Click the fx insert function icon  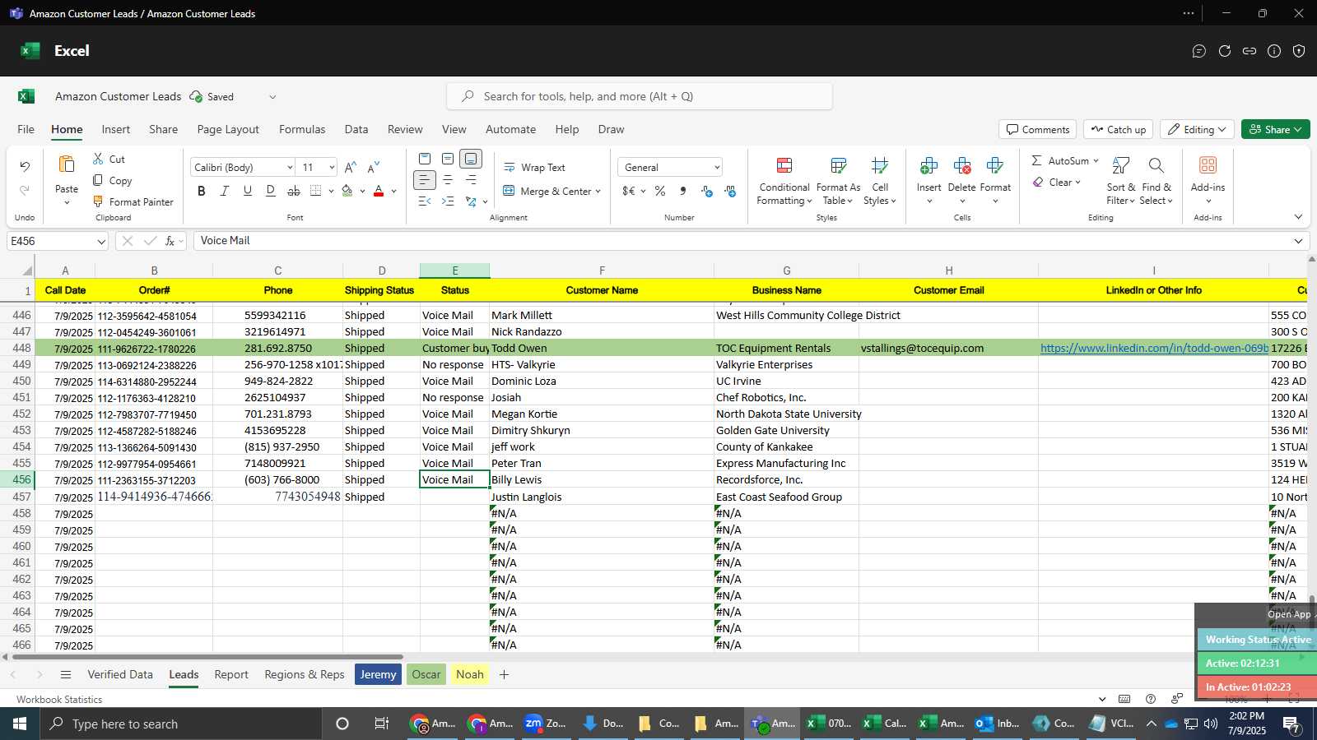click(x=170, y=241)
